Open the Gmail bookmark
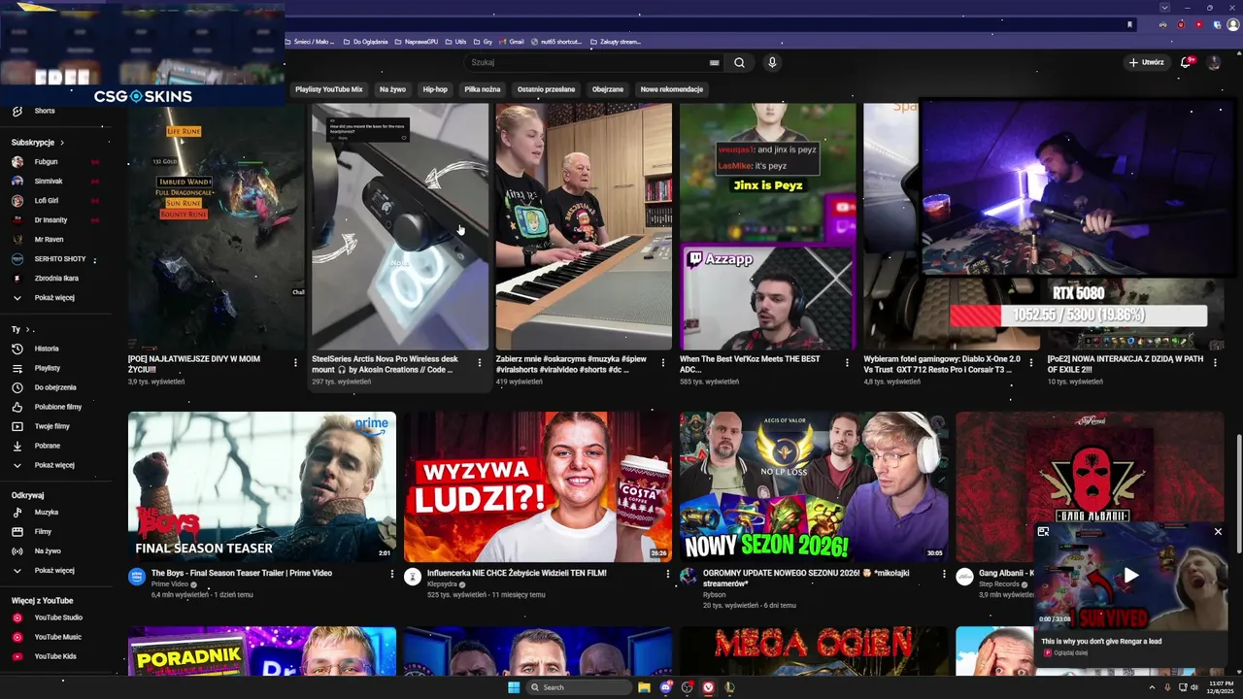The image size is (1243, 699). click(x=511, y=42)
